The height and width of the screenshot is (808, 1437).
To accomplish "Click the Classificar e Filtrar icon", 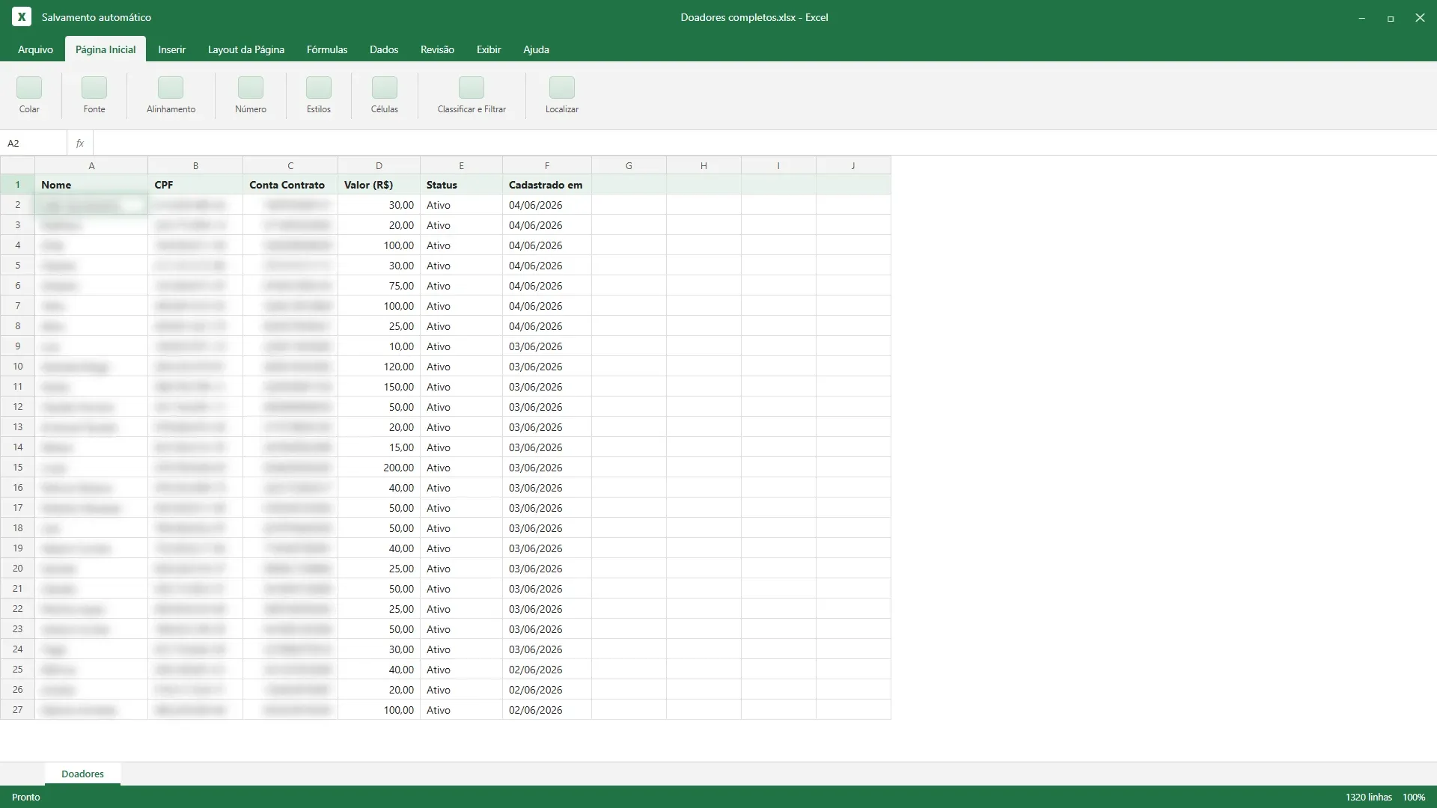I will 472,88.
